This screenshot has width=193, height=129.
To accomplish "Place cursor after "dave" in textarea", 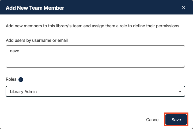I will coord(20,51).
